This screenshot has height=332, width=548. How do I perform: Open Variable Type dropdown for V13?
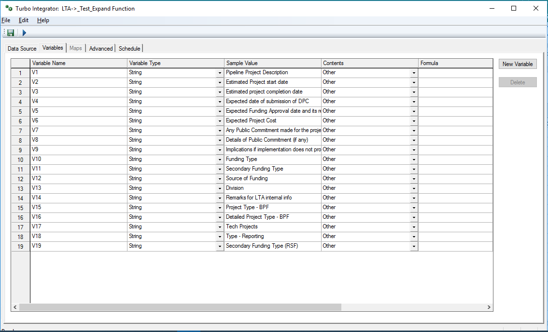(220, 188)
